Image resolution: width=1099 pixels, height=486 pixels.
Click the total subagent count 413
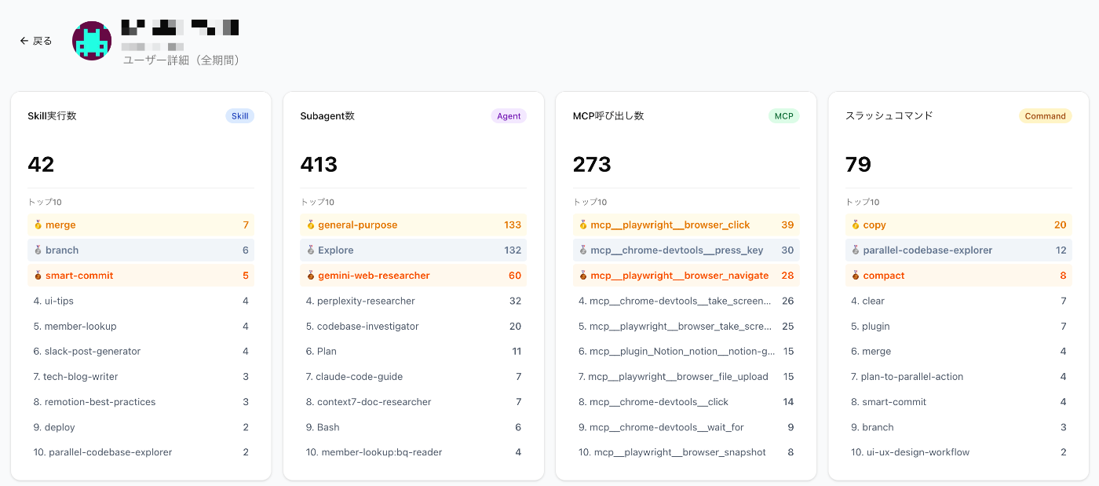(x=319, y=164)
